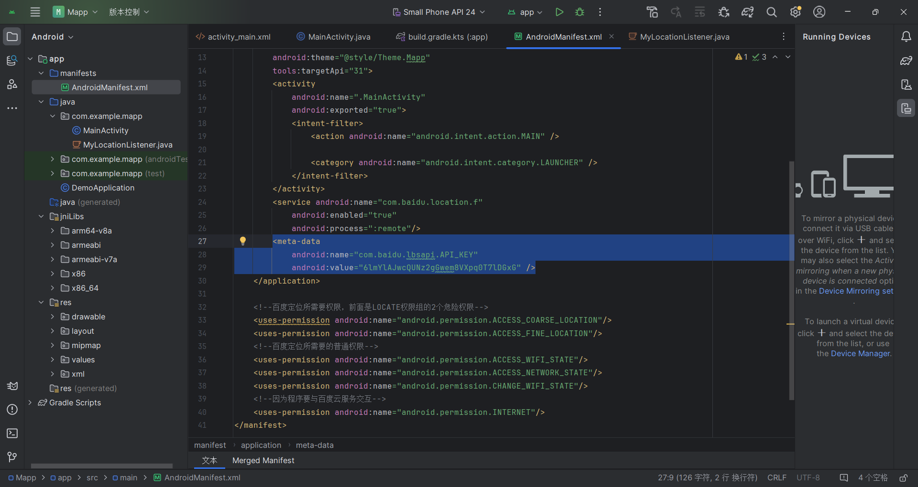Click meta-data breadcrumb in editor

315,445
